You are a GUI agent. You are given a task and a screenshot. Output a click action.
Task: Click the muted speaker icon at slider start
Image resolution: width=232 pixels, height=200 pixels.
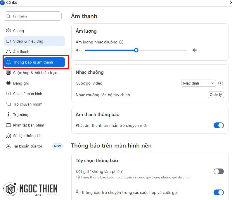[x=78, y=50]
